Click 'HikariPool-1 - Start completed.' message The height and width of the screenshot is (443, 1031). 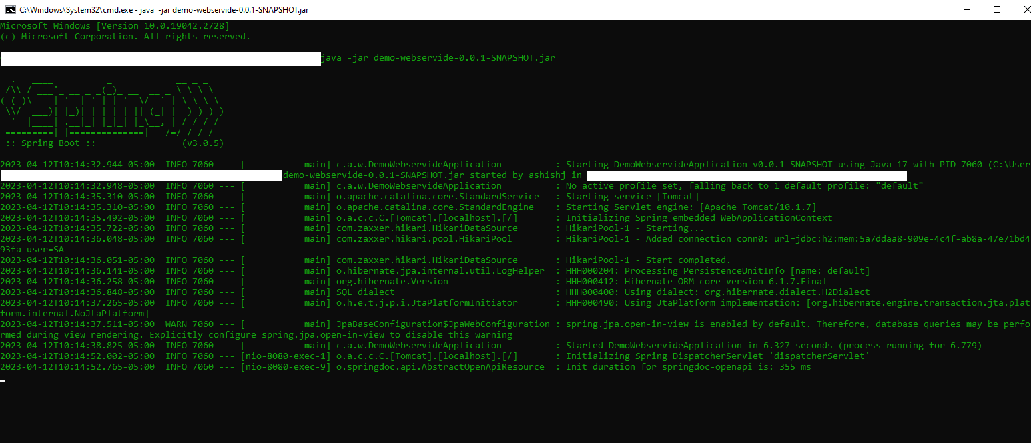(649, 260)
